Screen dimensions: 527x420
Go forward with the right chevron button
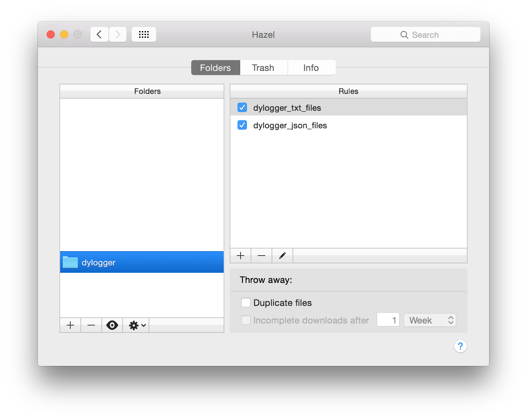118,34
